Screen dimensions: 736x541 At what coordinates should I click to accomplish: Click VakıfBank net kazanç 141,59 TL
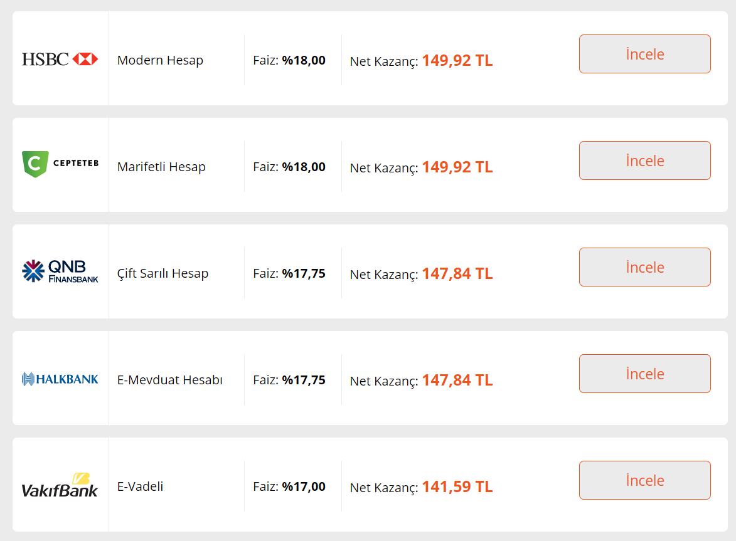click(x=457, y=486)
